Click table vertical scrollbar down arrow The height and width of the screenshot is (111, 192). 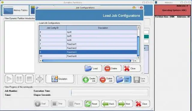tap(138, 58)
